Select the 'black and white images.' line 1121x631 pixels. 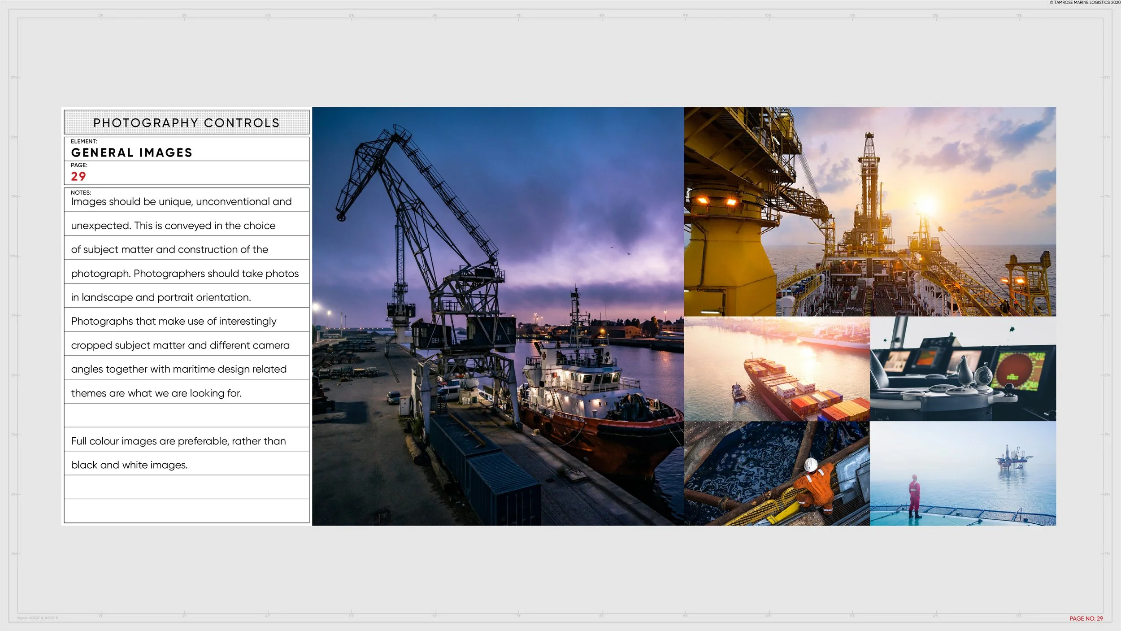(x=129, y=465)
